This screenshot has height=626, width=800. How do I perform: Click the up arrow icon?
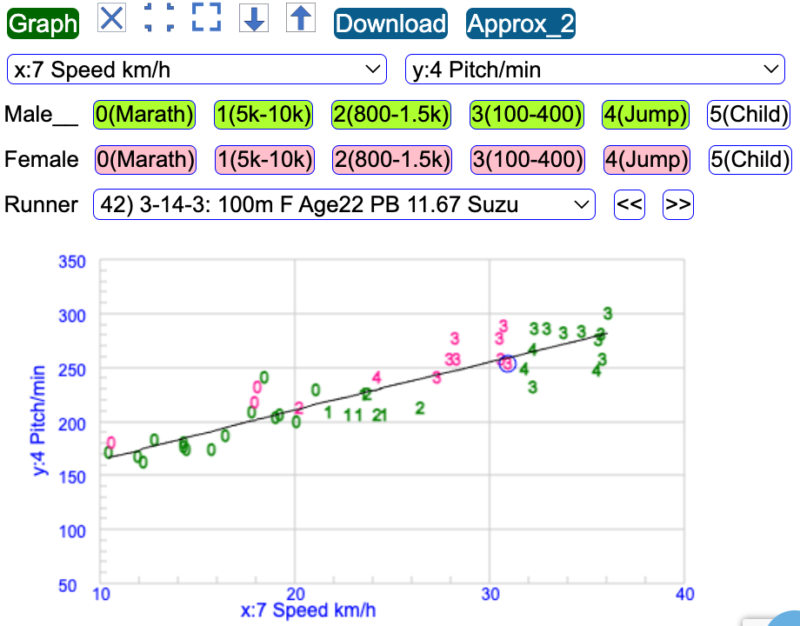point(300,19)
